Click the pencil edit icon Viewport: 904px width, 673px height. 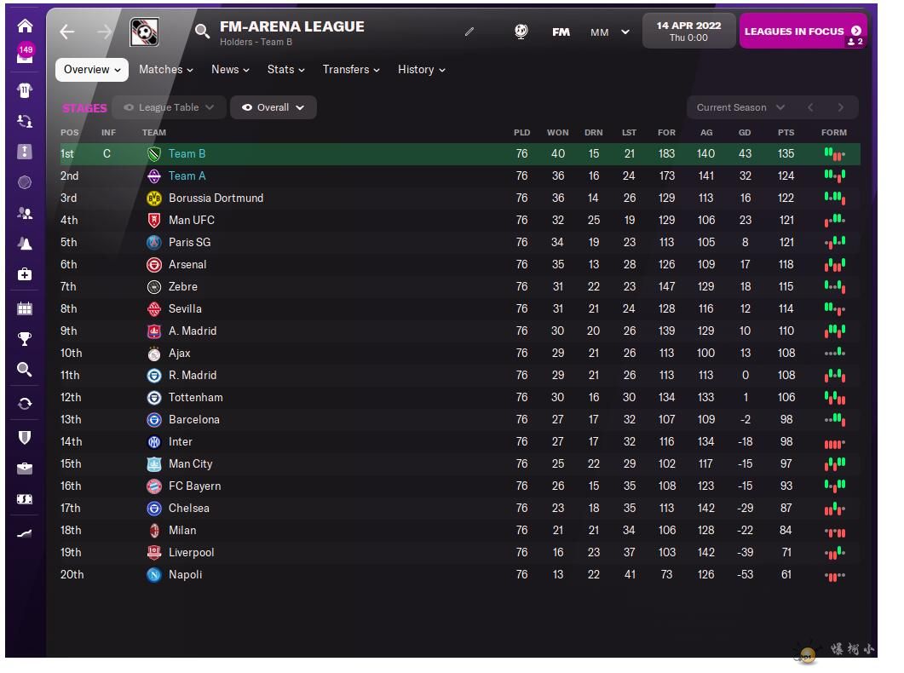(x=469, y=32)
